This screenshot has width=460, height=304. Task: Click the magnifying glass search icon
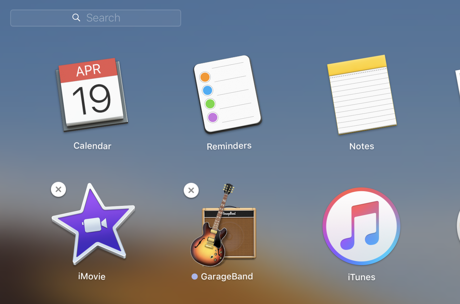[76, 17]
